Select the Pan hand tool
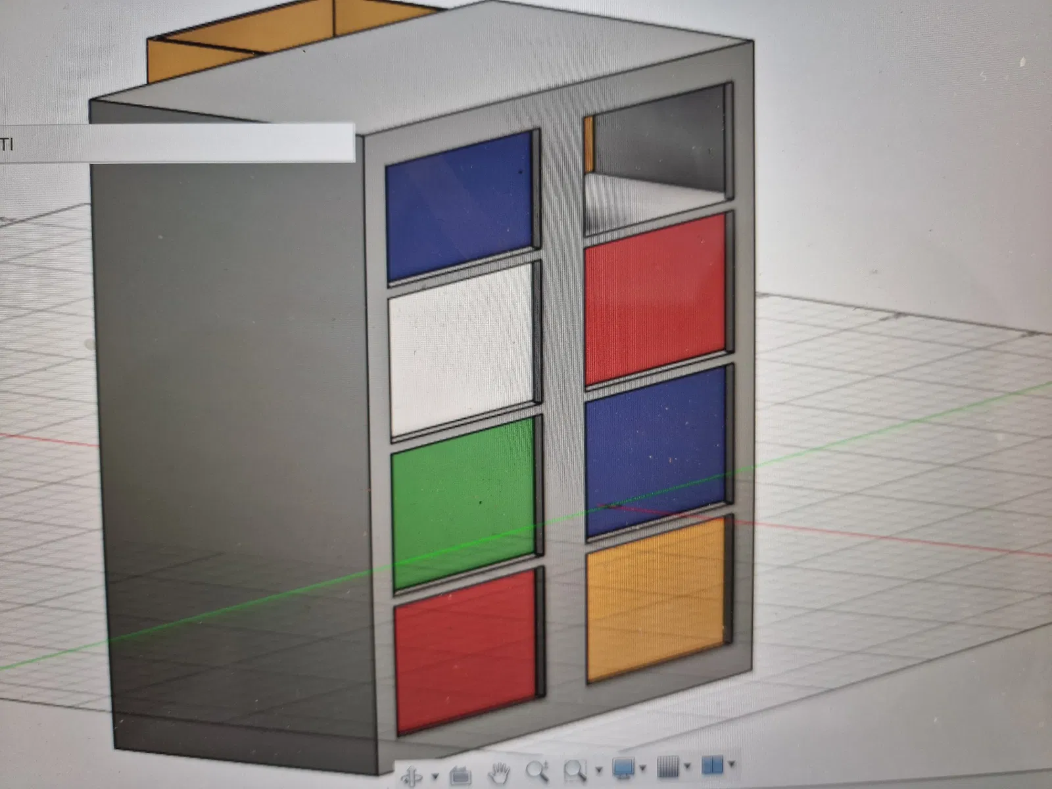Viewport: 1052px width, 789px height. (x=500, y=773)
